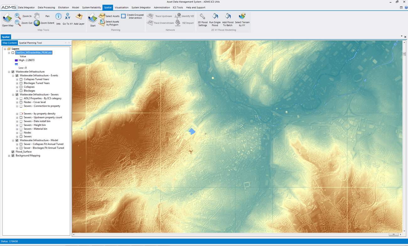Image resolution: width=408 pixels, height=246 pixels.
Task: Expand the Sewers - Material bin layer
Action: (x=17, y=129)
